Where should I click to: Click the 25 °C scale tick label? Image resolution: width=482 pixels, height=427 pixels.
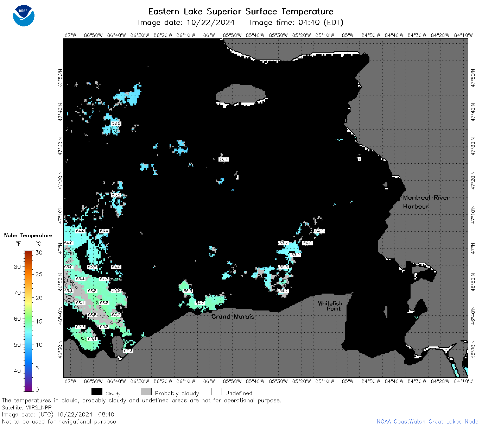(x=39, y=274)
